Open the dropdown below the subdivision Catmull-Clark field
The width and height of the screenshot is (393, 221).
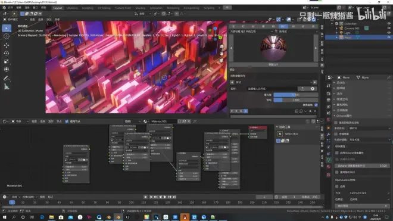(x=369, y=200)
